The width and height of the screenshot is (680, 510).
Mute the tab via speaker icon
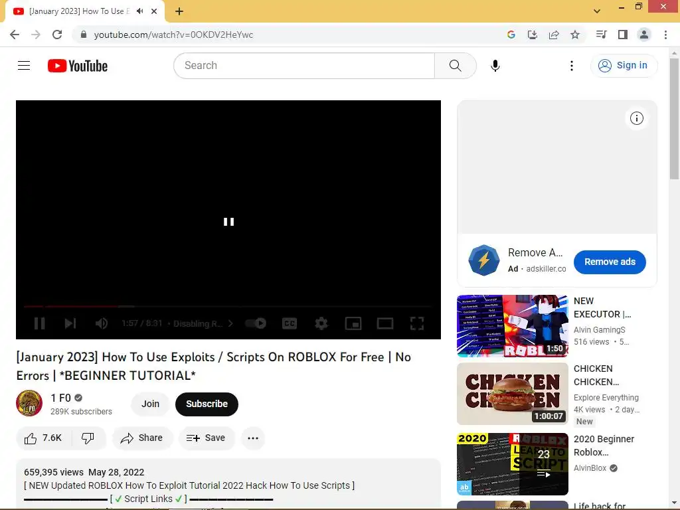click(x=139, y=11)
